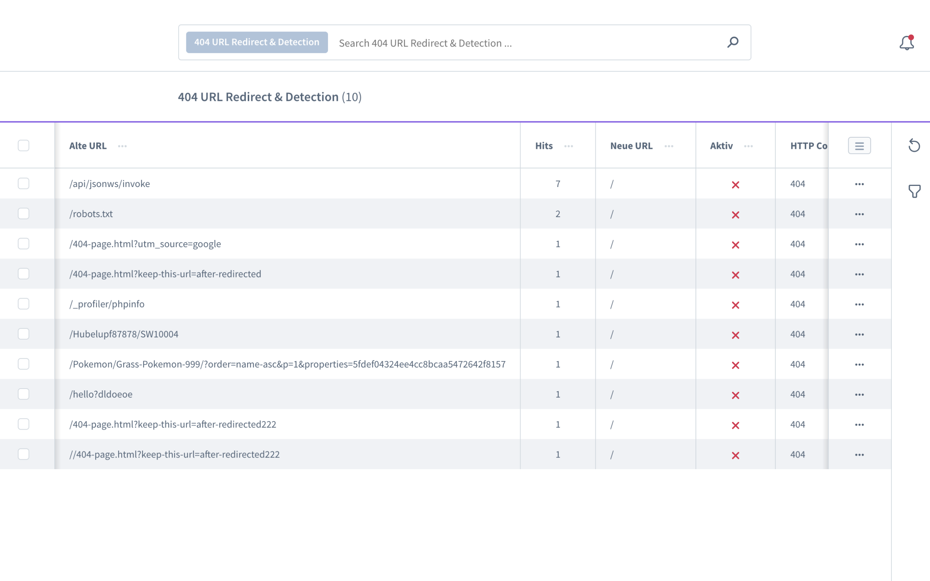This screenshot has width=930, height=581.
Task: Open actions for /404-page.html?utm_source=google row
Action: point(859,244)
